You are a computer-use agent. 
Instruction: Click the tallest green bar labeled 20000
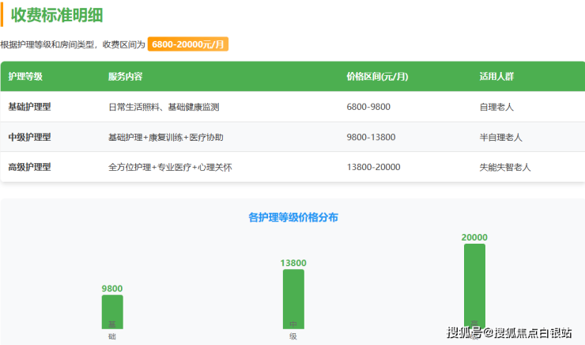(474, 285)
